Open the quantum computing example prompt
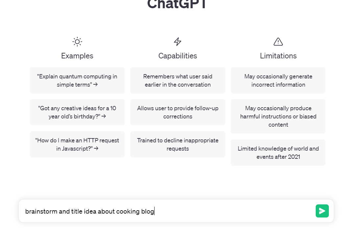 pos(77,80)
